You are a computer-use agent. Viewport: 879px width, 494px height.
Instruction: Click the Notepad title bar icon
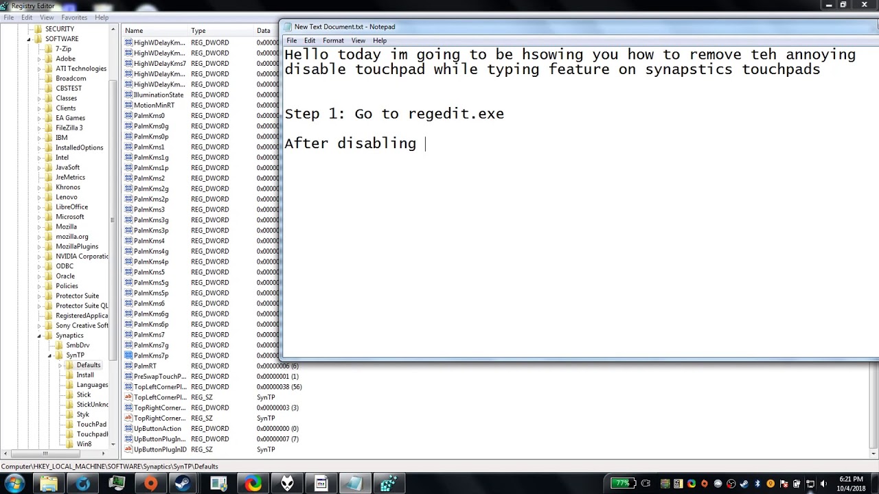click(288, 27)
